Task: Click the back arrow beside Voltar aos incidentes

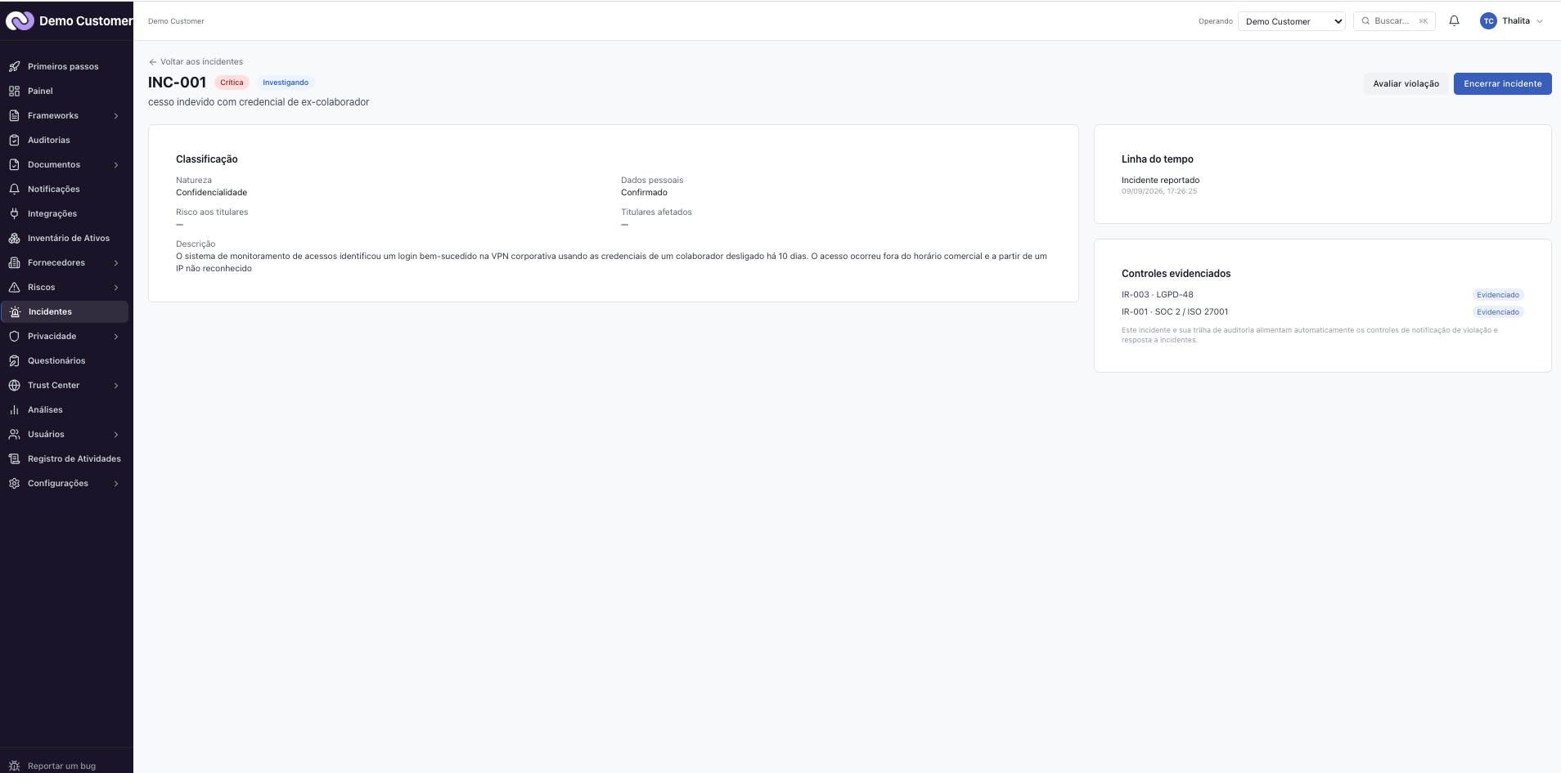Action: coord(152,62)
